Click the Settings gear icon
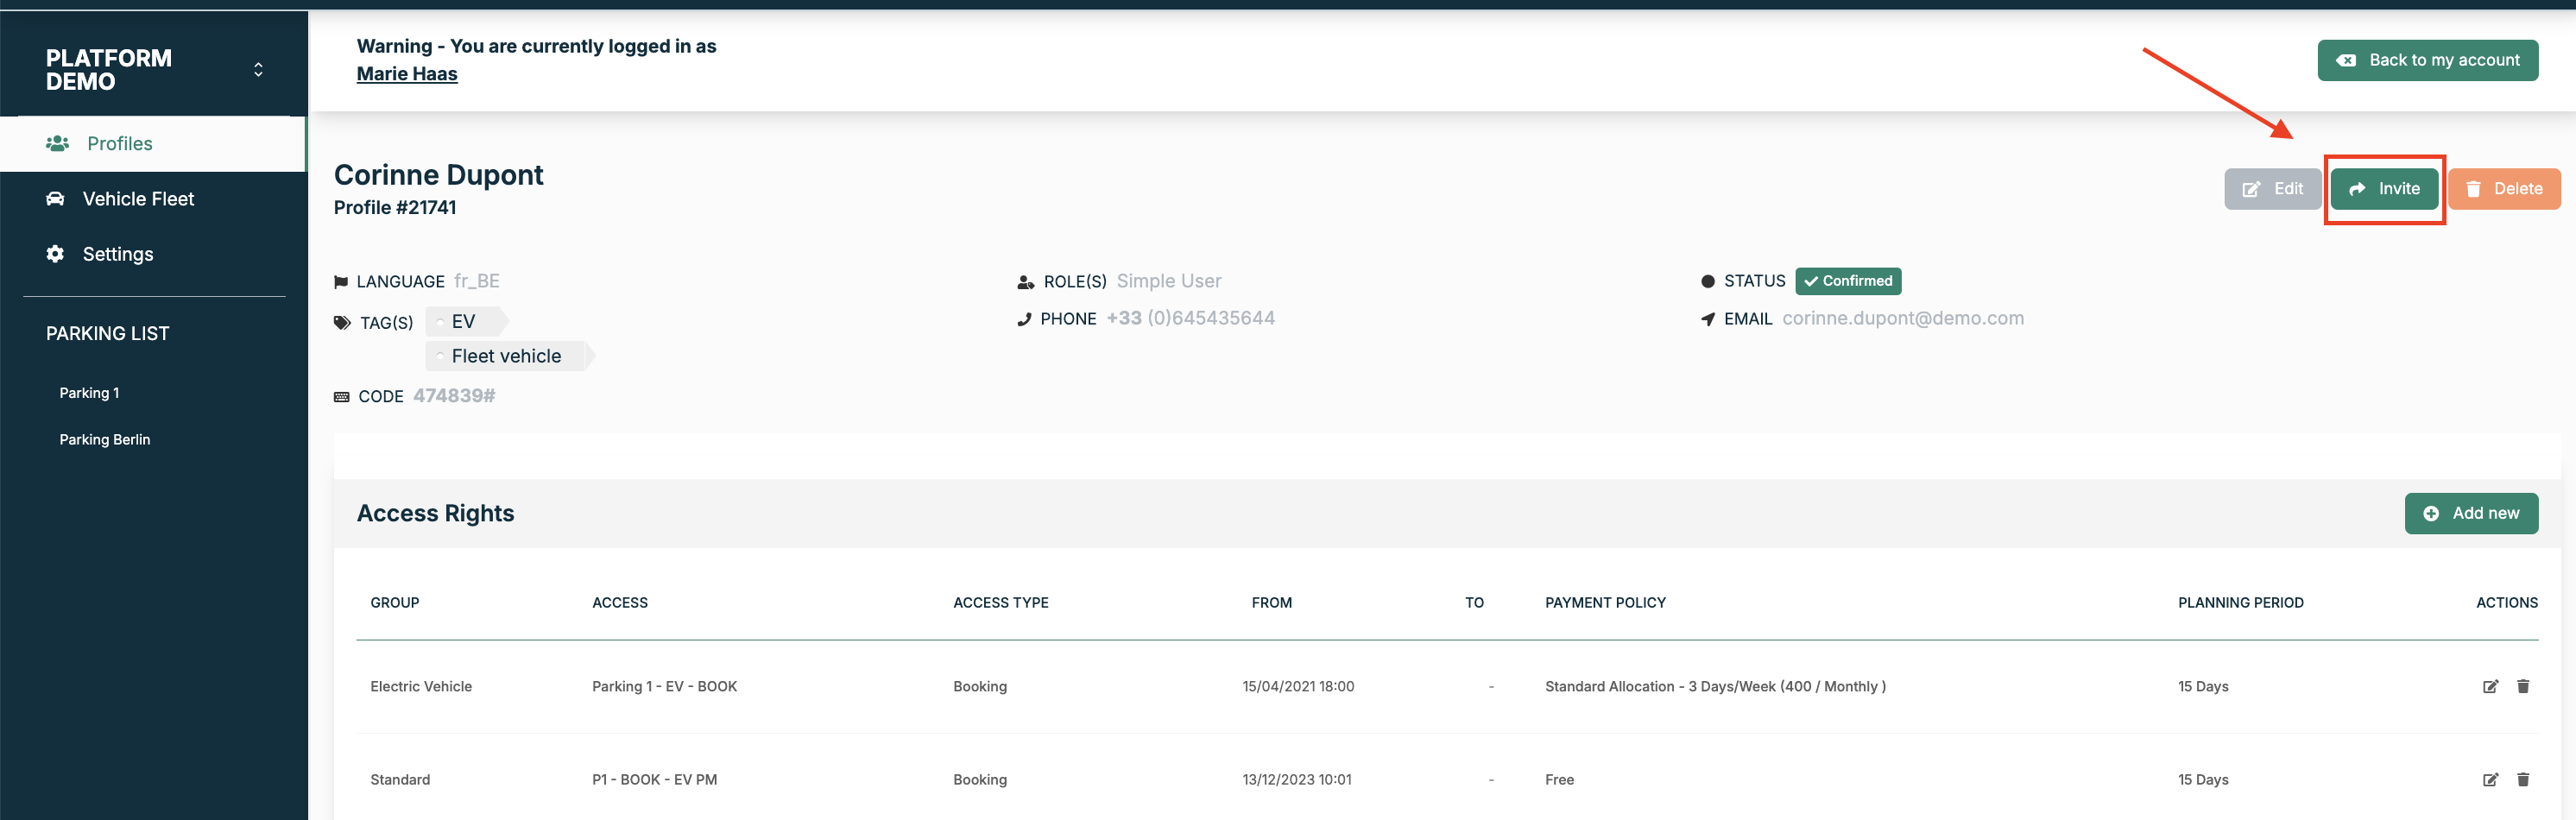The height and width of the screenshot is (820, 2576). 55,254
